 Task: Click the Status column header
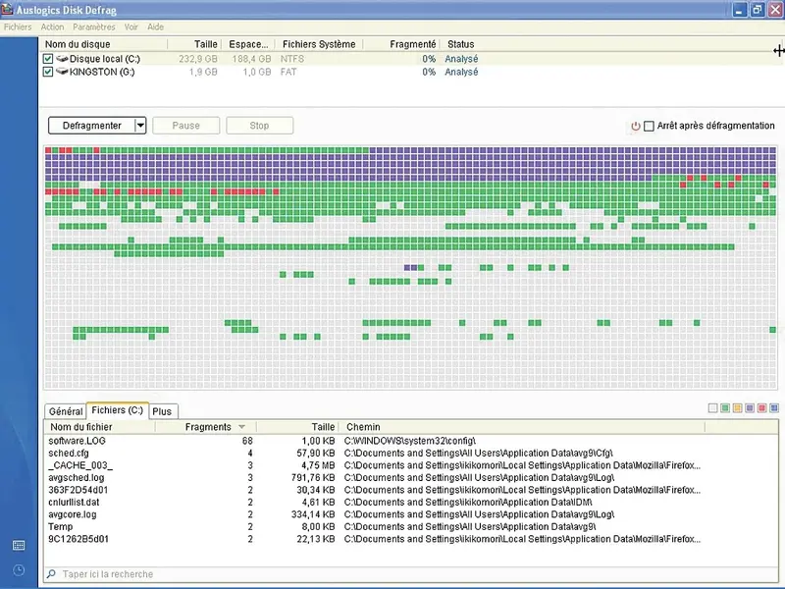460,44
